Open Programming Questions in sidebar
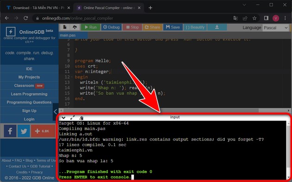The width and height of the screenshot is (292, 182). tap(29, 102)
